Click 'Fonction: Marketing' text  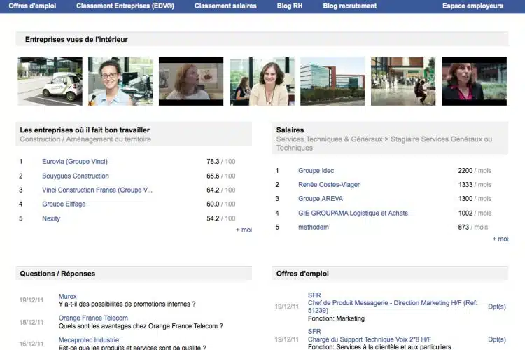tap(336, 318)
